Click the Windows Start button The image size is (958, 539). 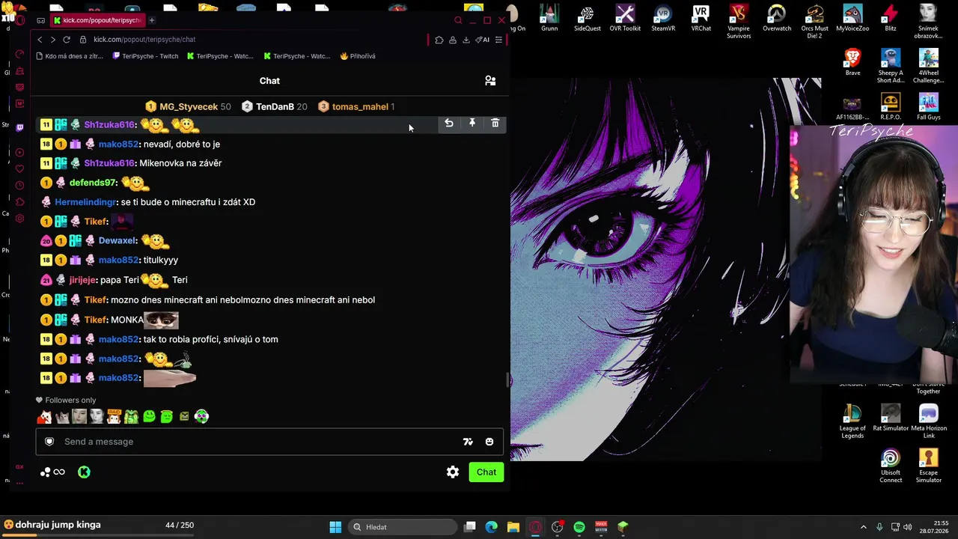pyautogui.click(x=335, y=527)
